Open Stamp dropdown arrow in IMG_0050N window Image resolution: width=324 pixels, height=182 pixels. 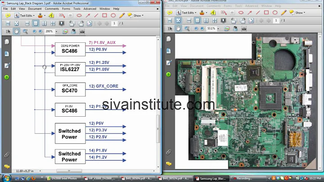[207, 13]
